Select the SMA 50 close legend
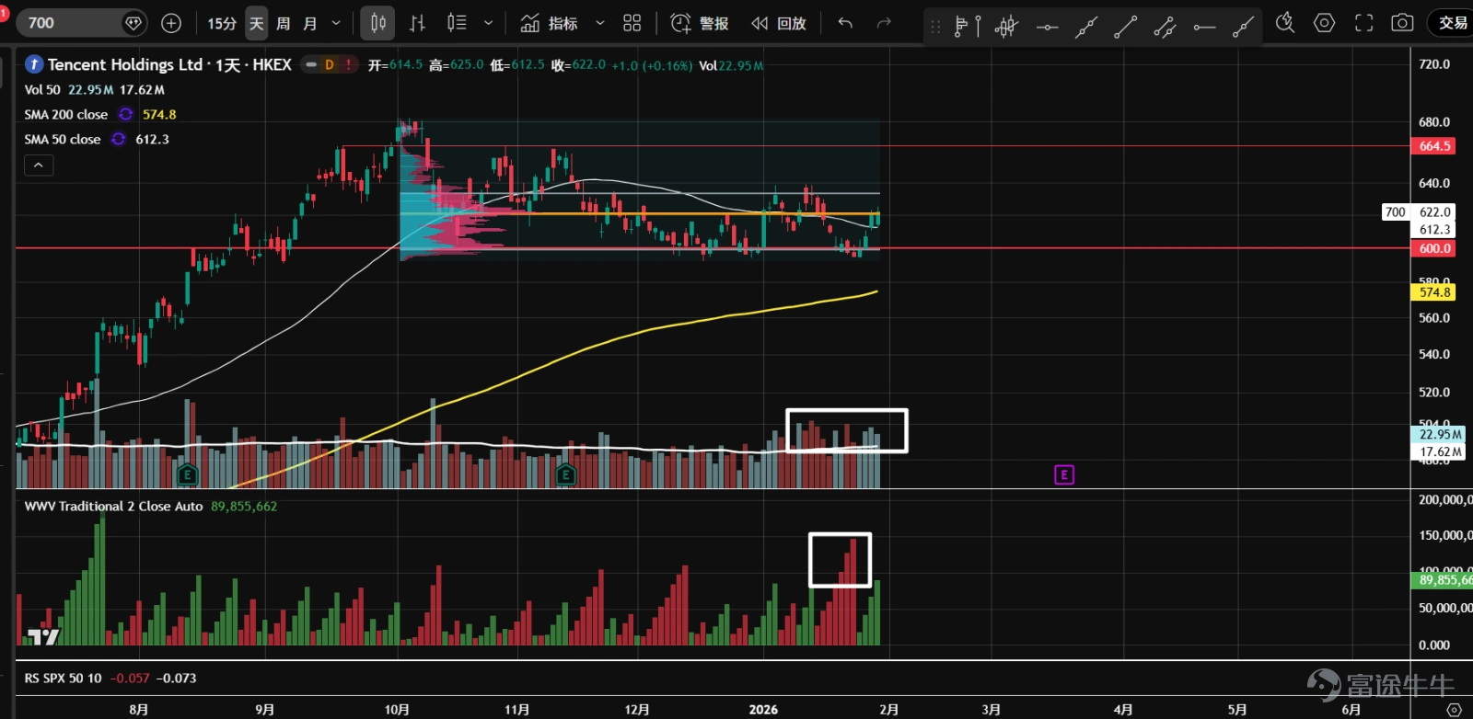 coord(63,140)
